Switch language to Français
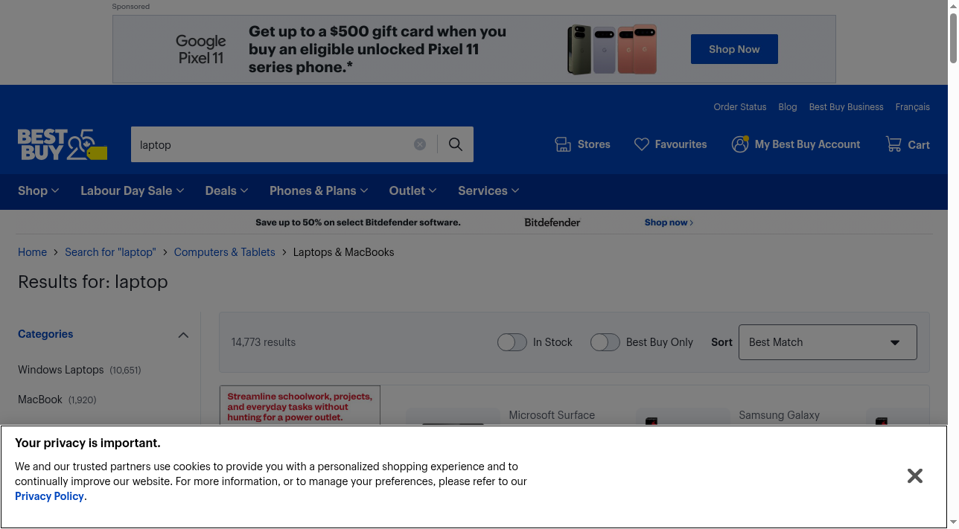The image size is (959, 529). point(913,107)
